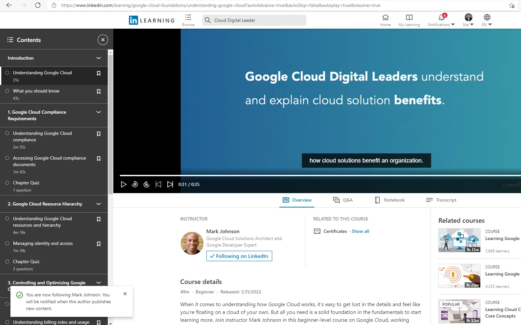521x325 pixels.
Task: Collapse Google Cloud Resource Hierarchy section
Action: click(99, 204)
